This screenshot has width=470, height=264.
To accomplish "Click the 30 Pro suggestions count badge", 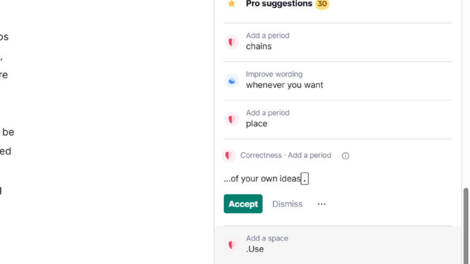I will [322, 4].
